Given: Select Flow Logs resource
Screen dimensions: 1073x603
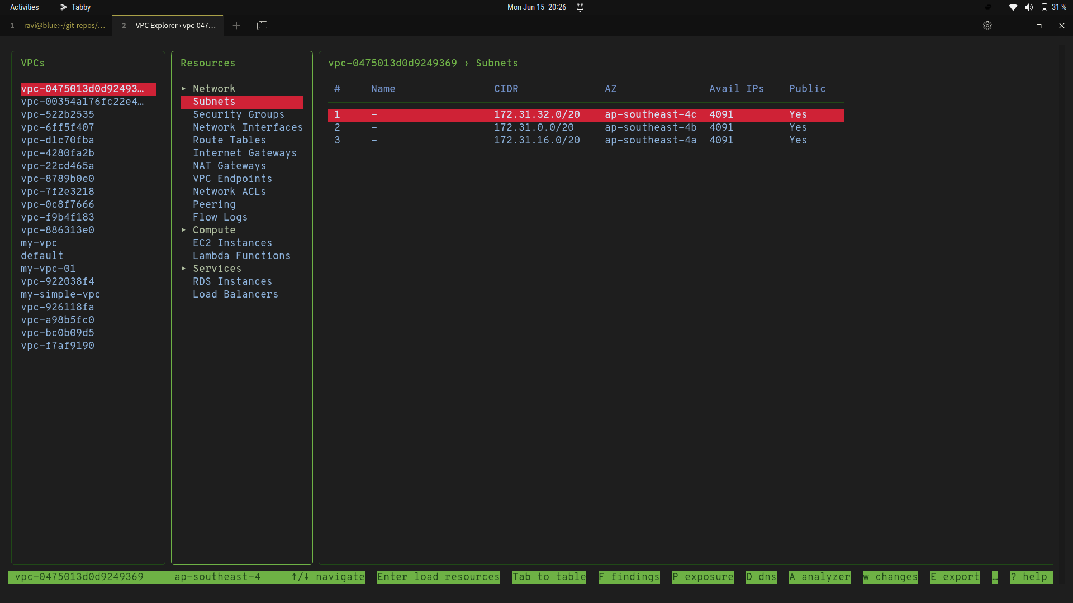Looking at the screenshot, I should (220, 217).
